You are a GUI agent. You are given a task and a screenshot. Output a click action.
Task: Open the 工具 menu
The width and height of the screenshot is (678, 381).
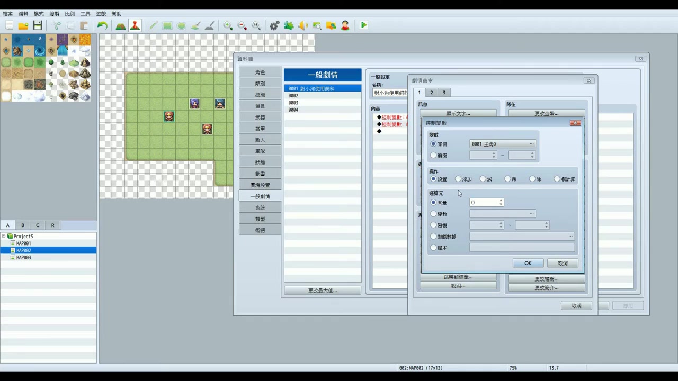pos(85,14)
